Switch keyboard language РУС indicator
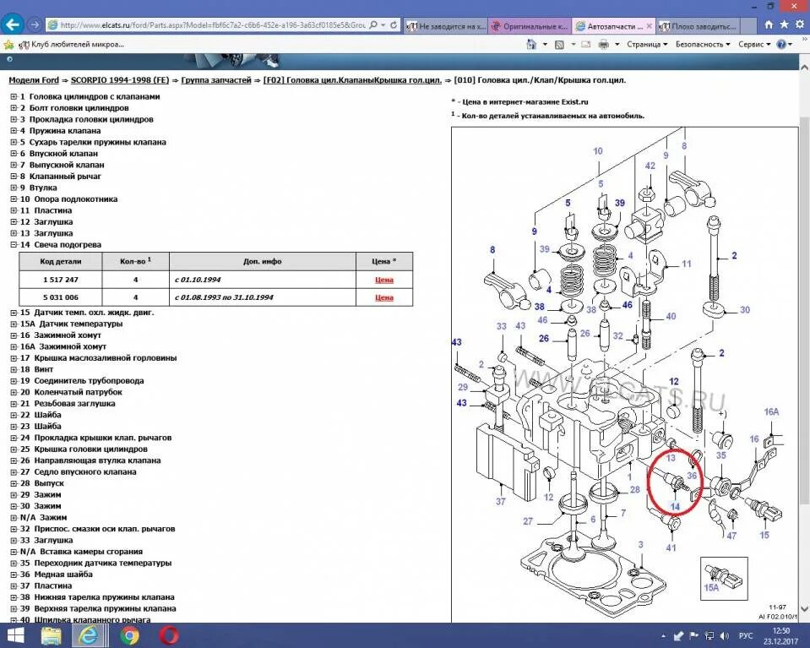Screen dimensions: 810x648 [745, 636]
